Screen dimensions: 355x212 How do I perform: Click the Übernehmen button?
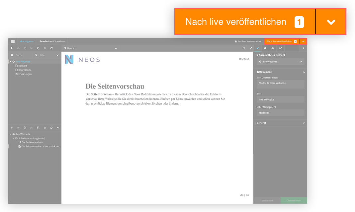(x=294, y=201)
